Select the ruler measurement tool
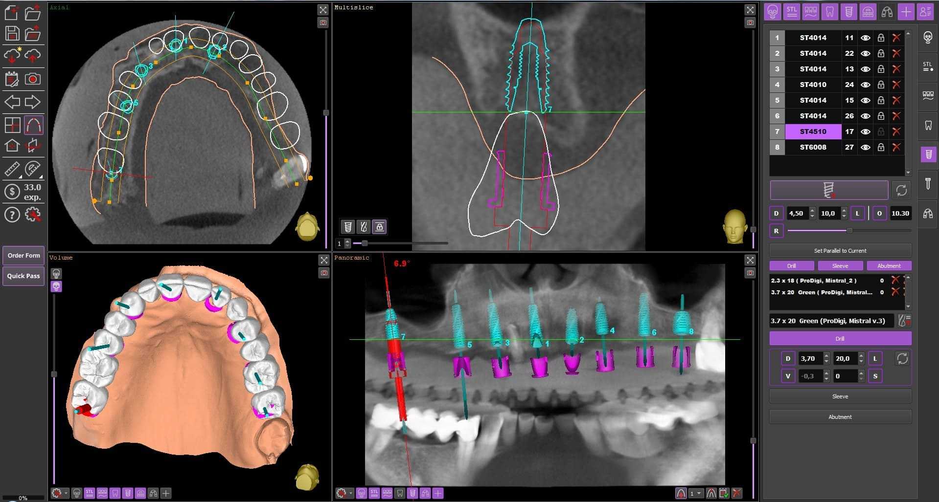 tap(12, 169)
